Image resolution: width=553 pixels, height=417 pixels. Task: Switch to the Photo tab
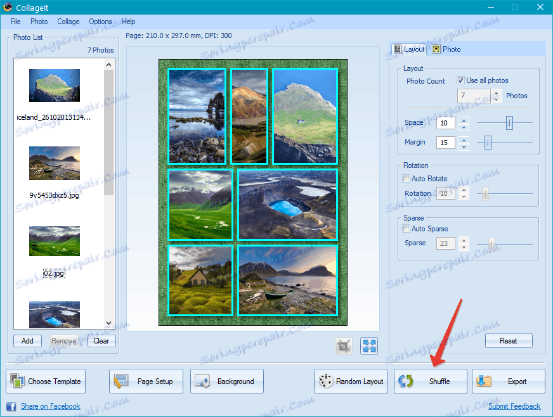point(447,49)
